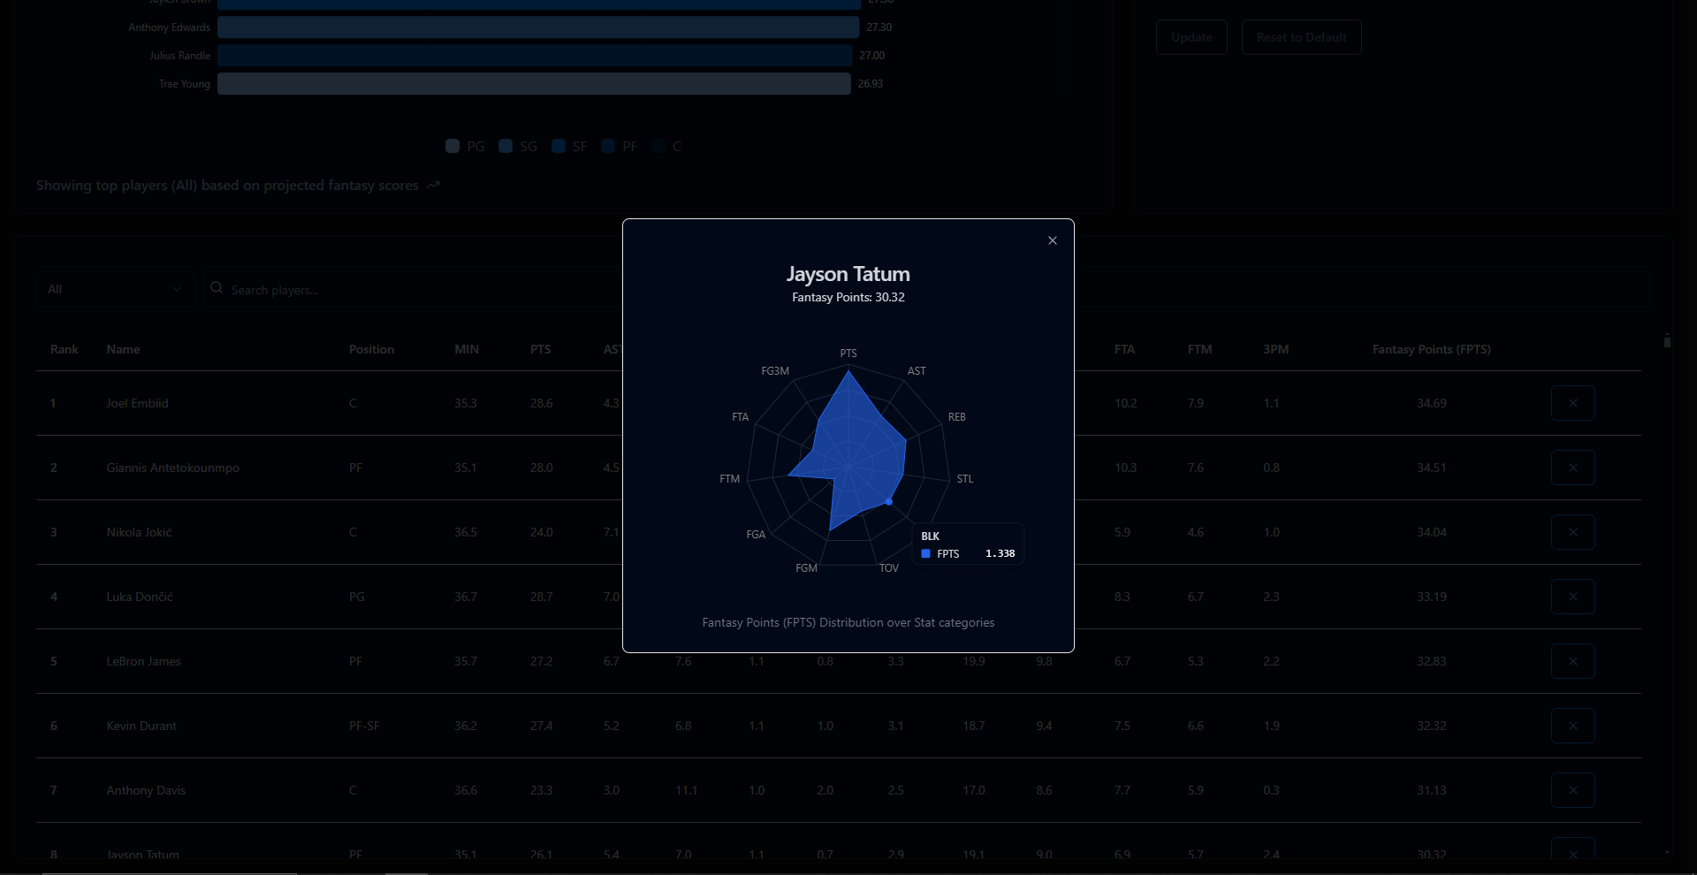1697x875 pixels.
Task: Sort by Fantasy Points (FPTS) column header
Action: [1431, 349]
